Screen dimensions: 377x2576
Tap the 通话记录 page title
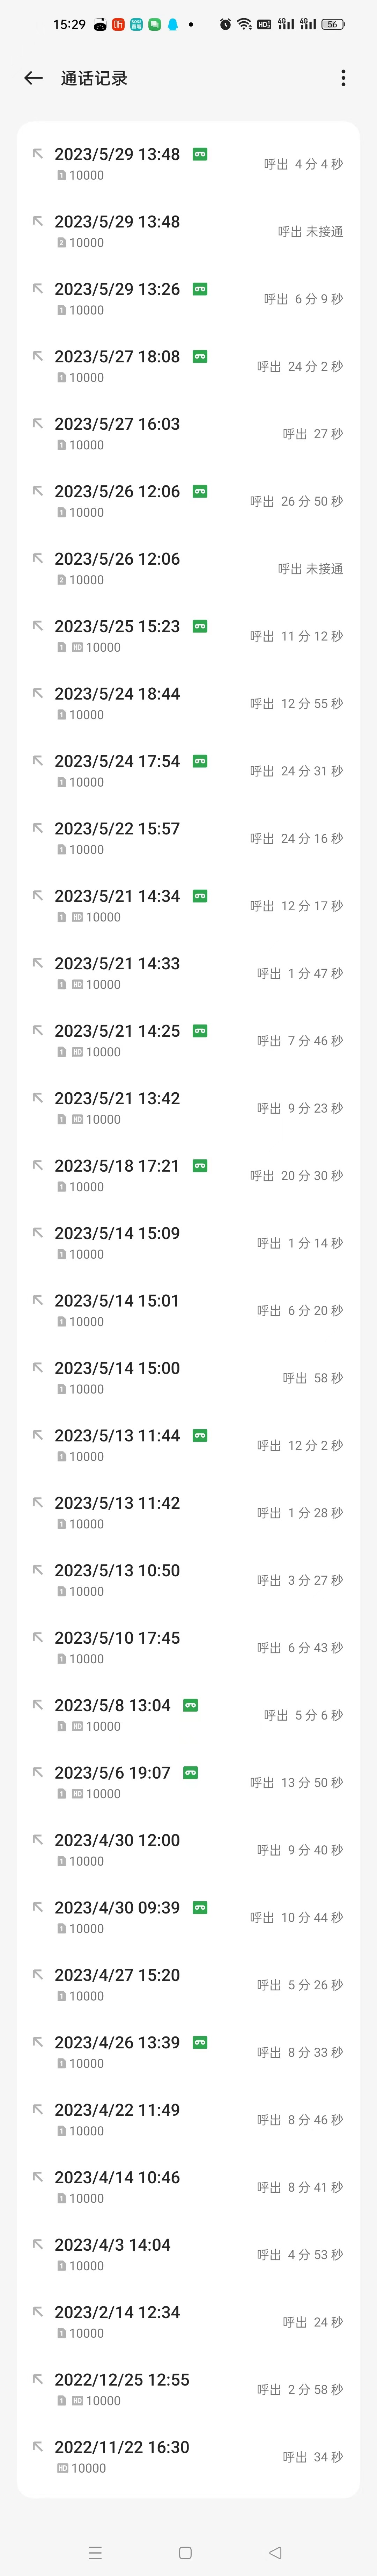point(94,78)
